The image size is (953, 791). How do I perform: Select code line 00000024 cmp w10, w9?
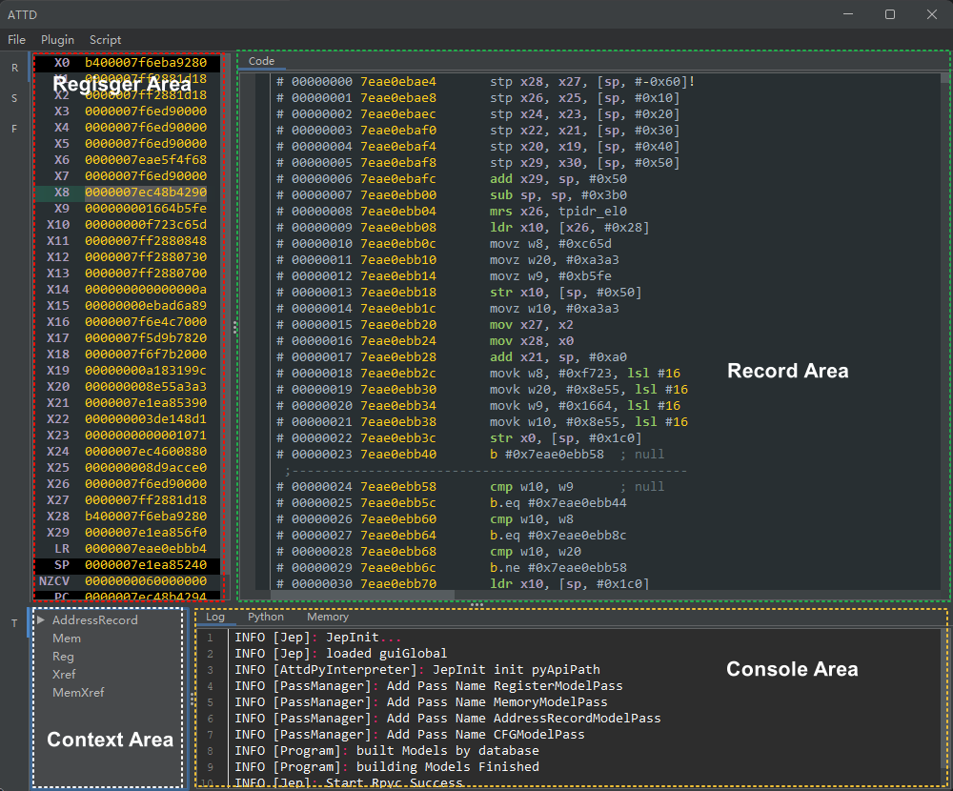click(x=471, y=486)
